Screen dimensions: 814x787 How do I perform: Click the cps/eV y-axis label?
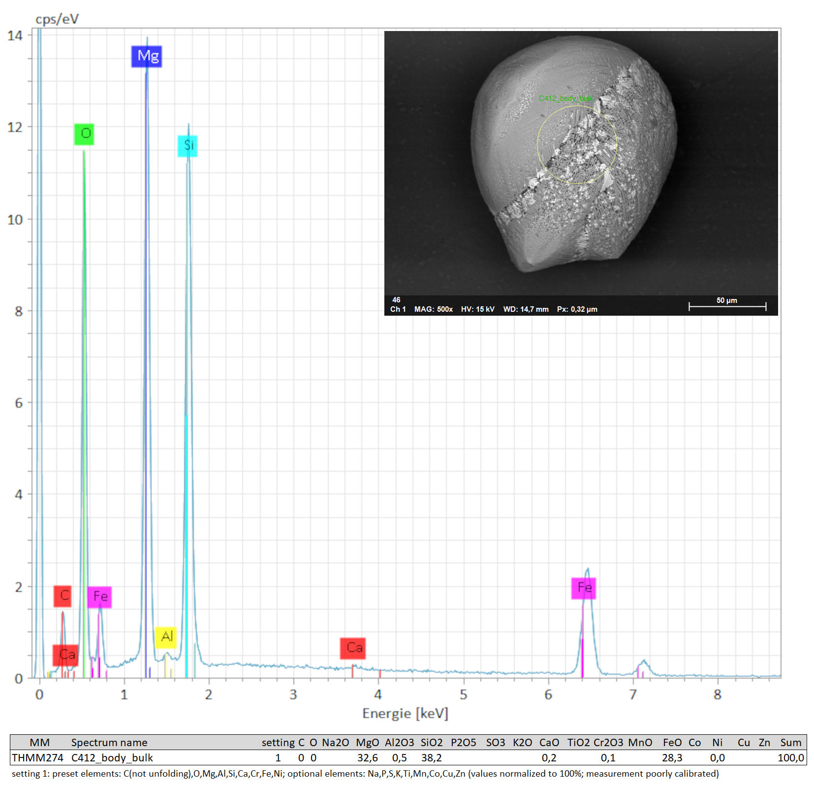click(x=57, y=19)
